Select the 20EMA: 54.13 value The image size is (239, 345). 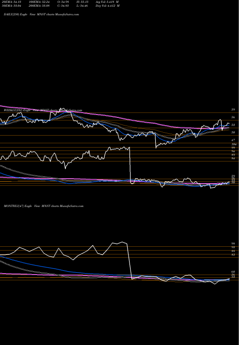click(x=11, y=2)
